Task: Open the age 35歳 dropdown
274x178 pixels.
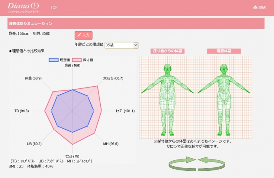Action: (121, 45)
